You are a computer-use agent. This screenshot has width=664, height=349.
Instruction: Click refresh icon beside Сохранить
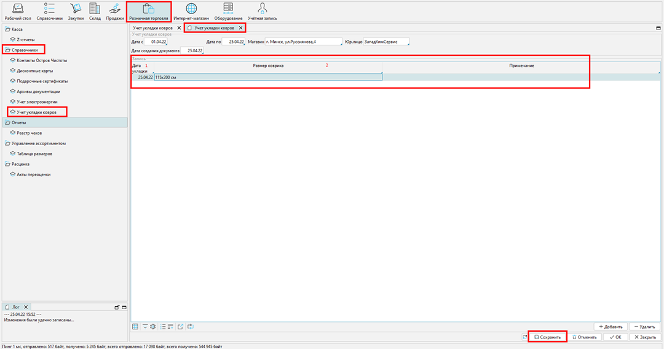click(x=524, y=337)
